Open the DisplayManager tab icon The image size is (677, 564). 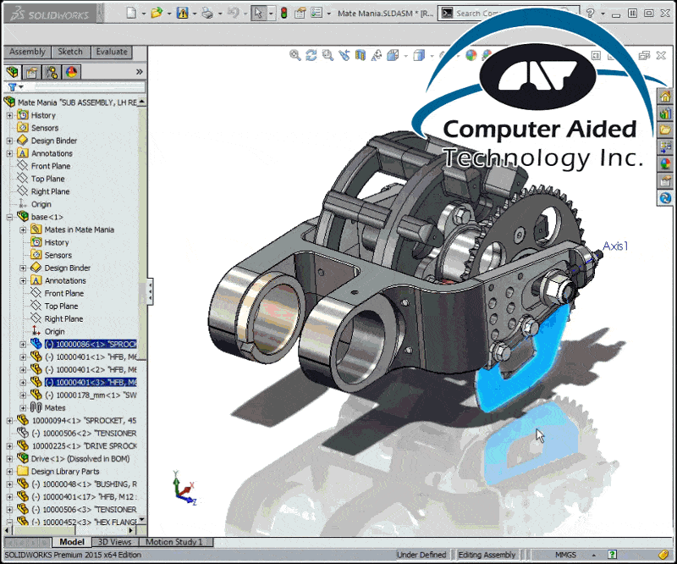coord(72,72)
